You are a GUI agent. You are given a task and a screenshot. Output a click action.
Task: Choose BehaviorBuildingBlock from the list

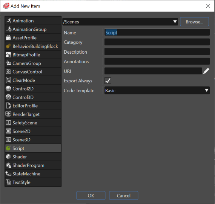coord(33,46)
